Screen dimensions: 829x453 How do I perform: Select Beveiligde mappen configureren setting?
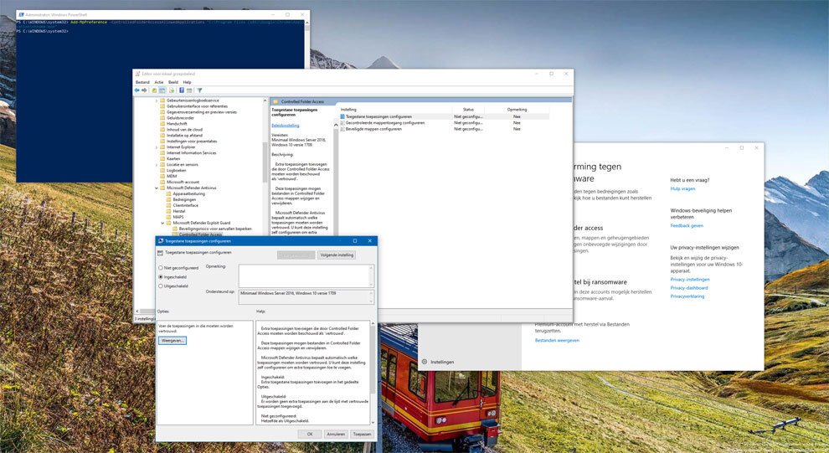coord(373,129)
